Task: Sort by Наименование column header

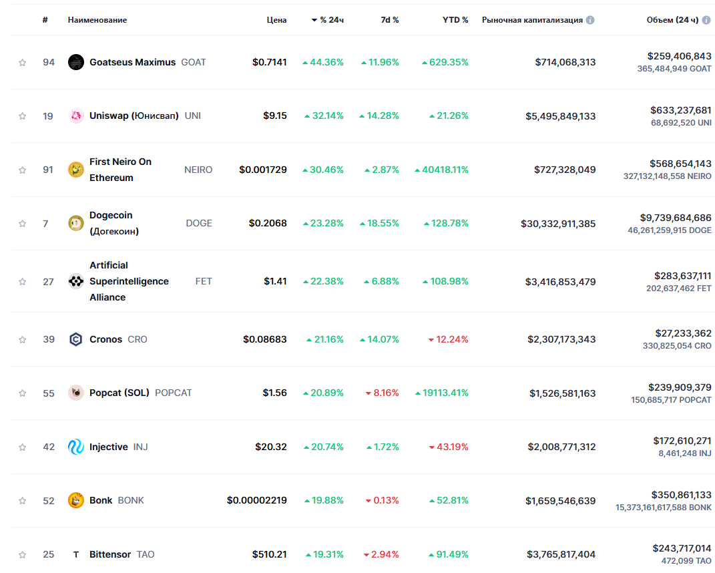Action: (97, 20)
